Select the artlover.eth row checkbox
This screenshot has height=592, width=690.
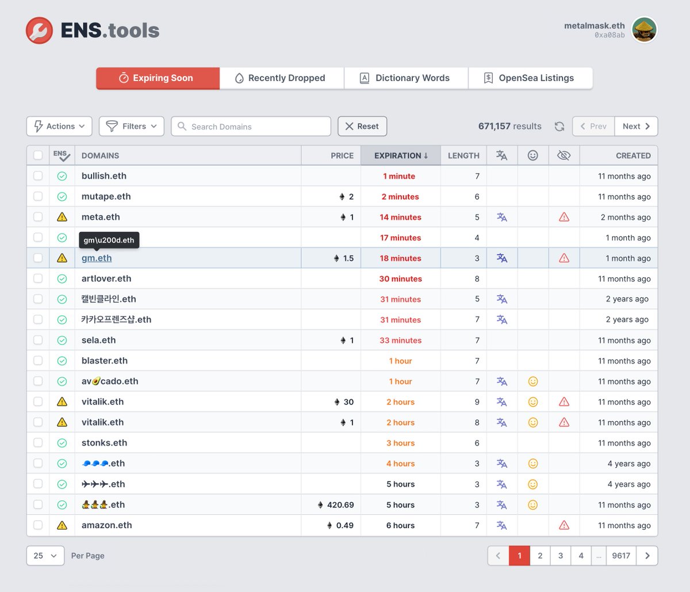(x=38, y=278)
